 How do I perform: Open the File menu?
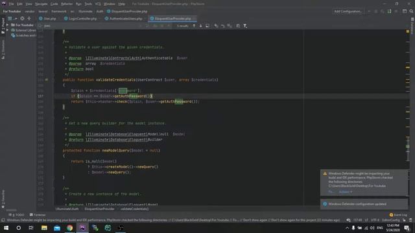click(12, 4)
